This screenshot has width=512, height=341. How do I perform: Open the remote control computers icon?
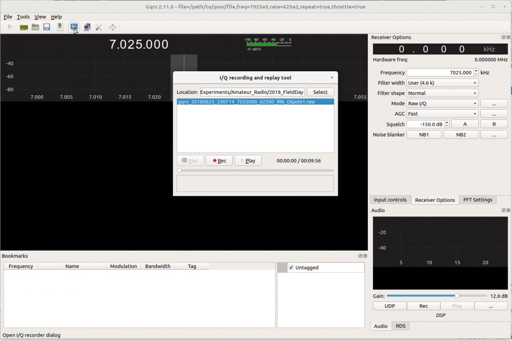point(87,27)
